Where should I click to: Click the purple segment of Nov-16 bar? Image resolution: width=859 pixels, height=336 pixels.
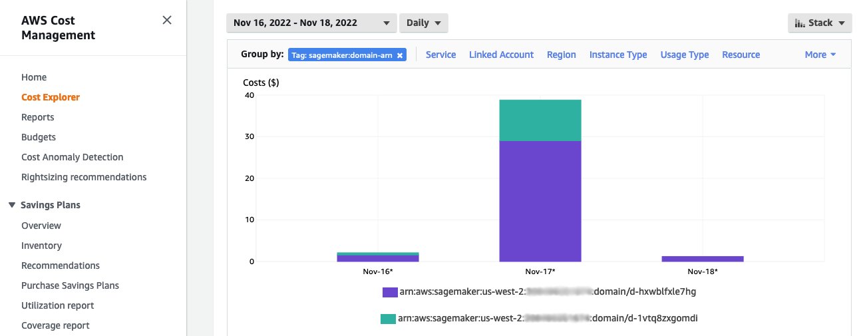378,258
